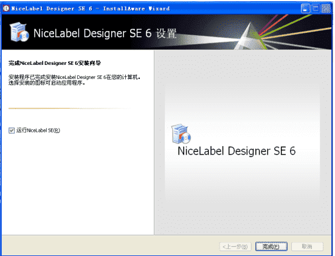The width and height of the screenshot is (335, 256).
Task: Click the 上一步(B) back button
Action: pyautogui.click(x=235, y=247)
